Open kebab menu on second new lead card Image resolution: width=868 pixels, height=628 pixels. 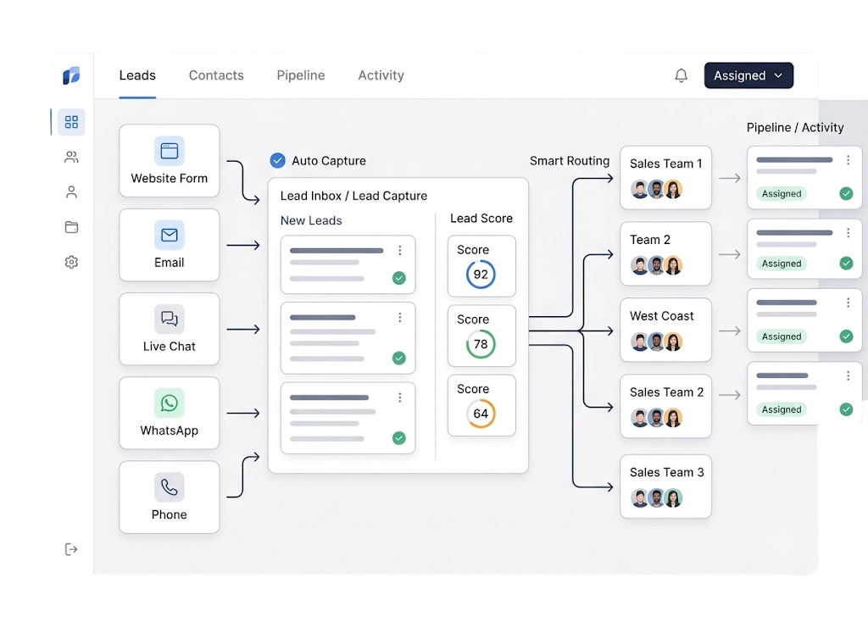(400, 317)
